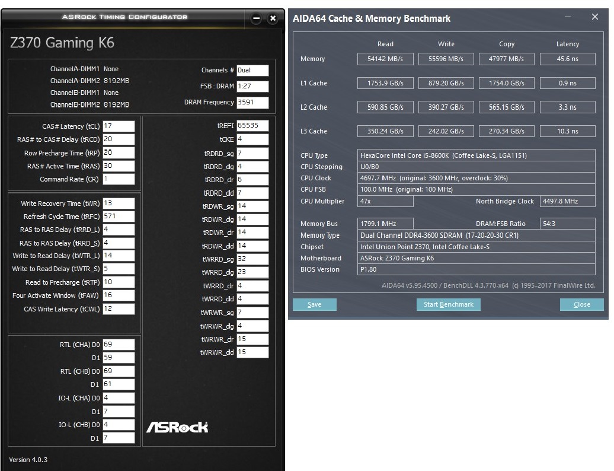Click Memory Read result 54142 MB/s
Screen dimensions: 614x471
[x=385, y=59]
